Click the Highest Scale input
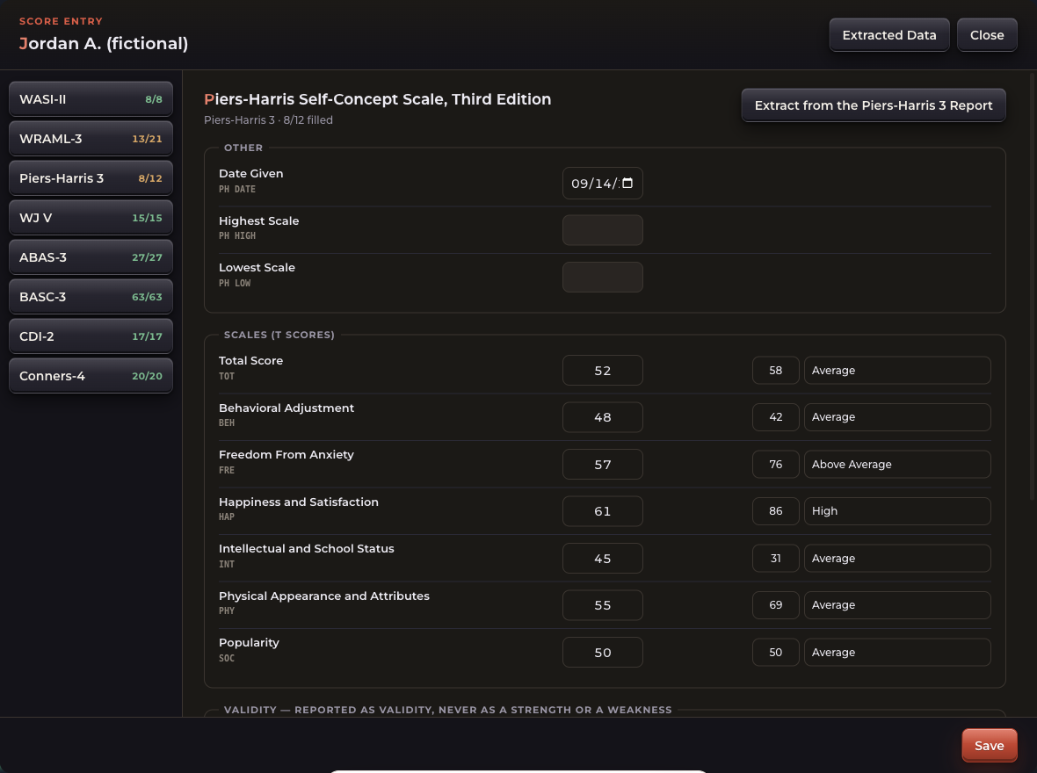Screen dimensions: 1037x773 coord(603,230)
